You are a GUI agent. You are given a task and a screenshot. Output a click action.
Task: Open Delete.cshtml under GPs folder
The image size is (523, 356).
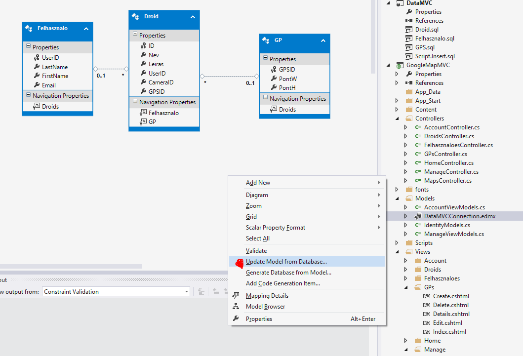[450, 305]
